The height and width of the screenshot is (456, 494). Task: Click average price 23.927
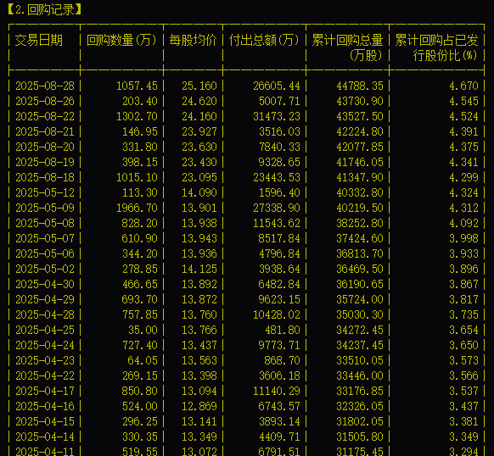click(x=199, y=131)
